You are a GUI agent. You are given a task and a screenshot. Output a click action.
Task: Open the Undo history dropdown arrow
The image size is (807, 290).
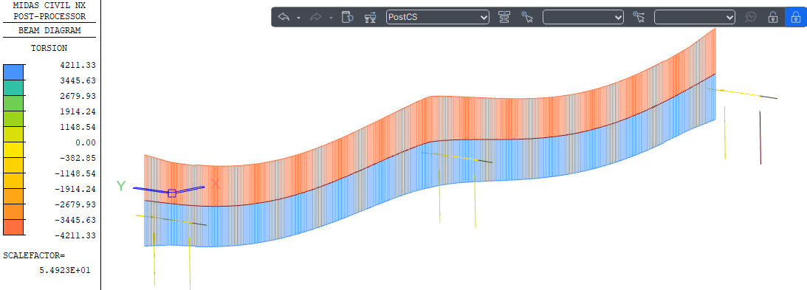pos(298,18)
